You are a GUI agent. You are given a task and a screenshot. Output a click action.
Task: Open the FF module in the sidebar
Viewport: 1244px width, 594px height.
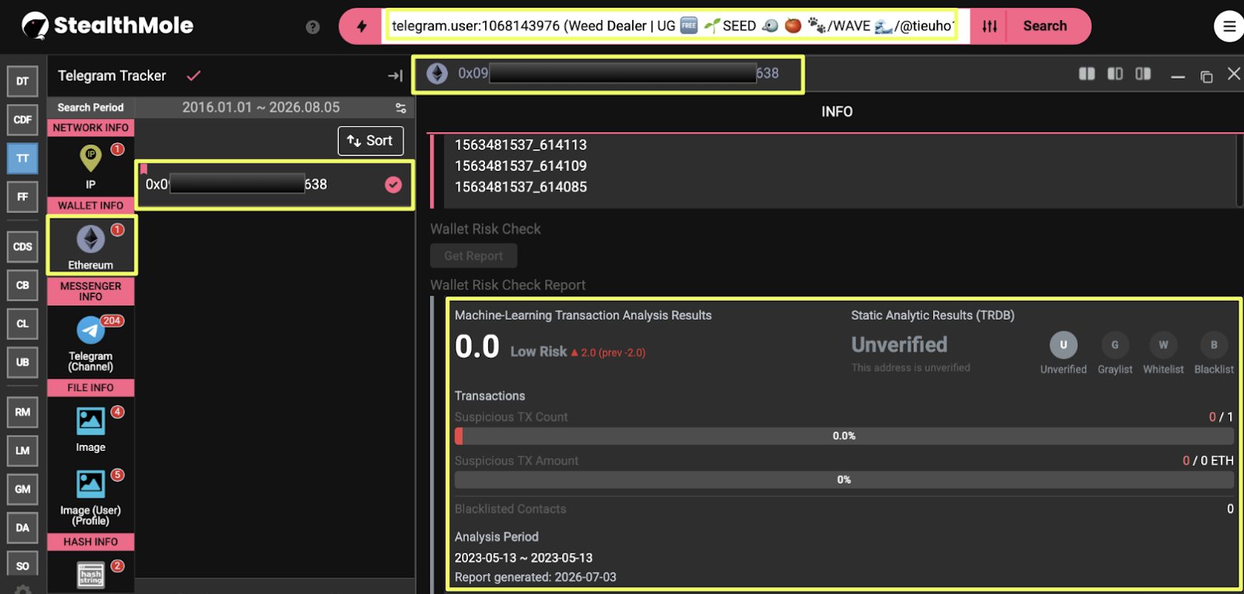pyautogui.click(x=23, y=197)
